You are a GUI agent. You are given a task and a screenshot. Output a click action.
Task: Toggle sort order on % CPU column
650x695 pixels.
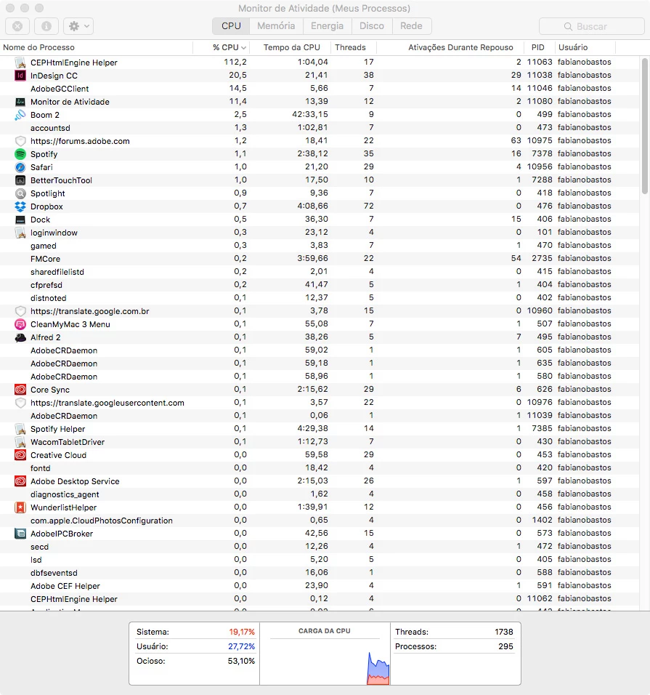[x=222, y=47]
